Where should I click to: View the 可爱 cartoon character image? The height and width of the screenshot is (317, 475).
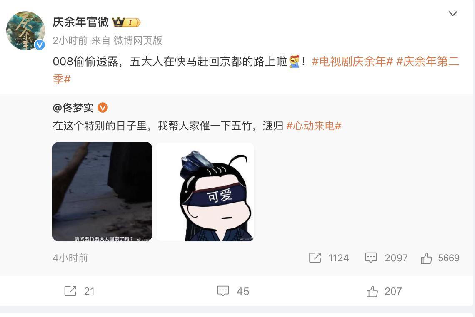pyautogui.click(x=205, y=191)
